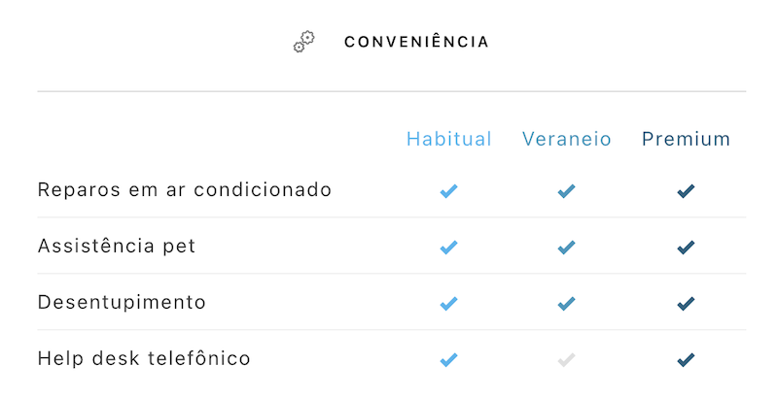Click Veraneio checkmark for Assistência pet
This screenshot has width=778, height=398.
566,247
